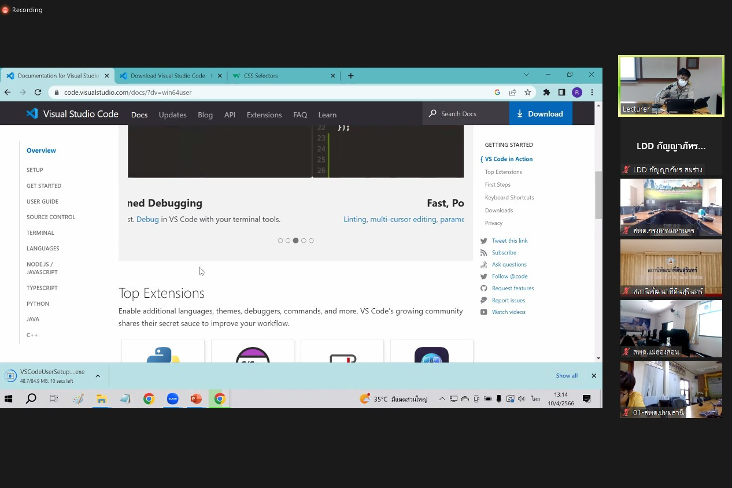Open Windows Start menu
The image size is (732, 488).
pos(8,398)
